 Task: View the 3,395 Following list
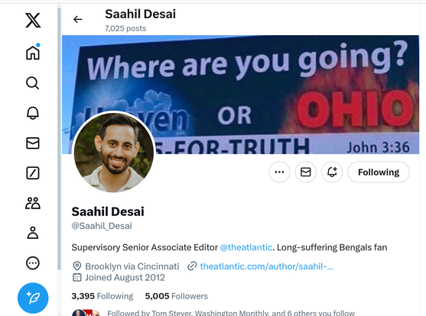click(102, 296)
